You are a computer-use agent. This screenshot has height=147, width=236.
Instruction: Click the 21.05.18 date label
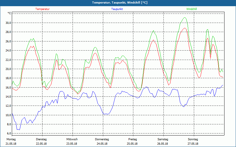(11, 144)
